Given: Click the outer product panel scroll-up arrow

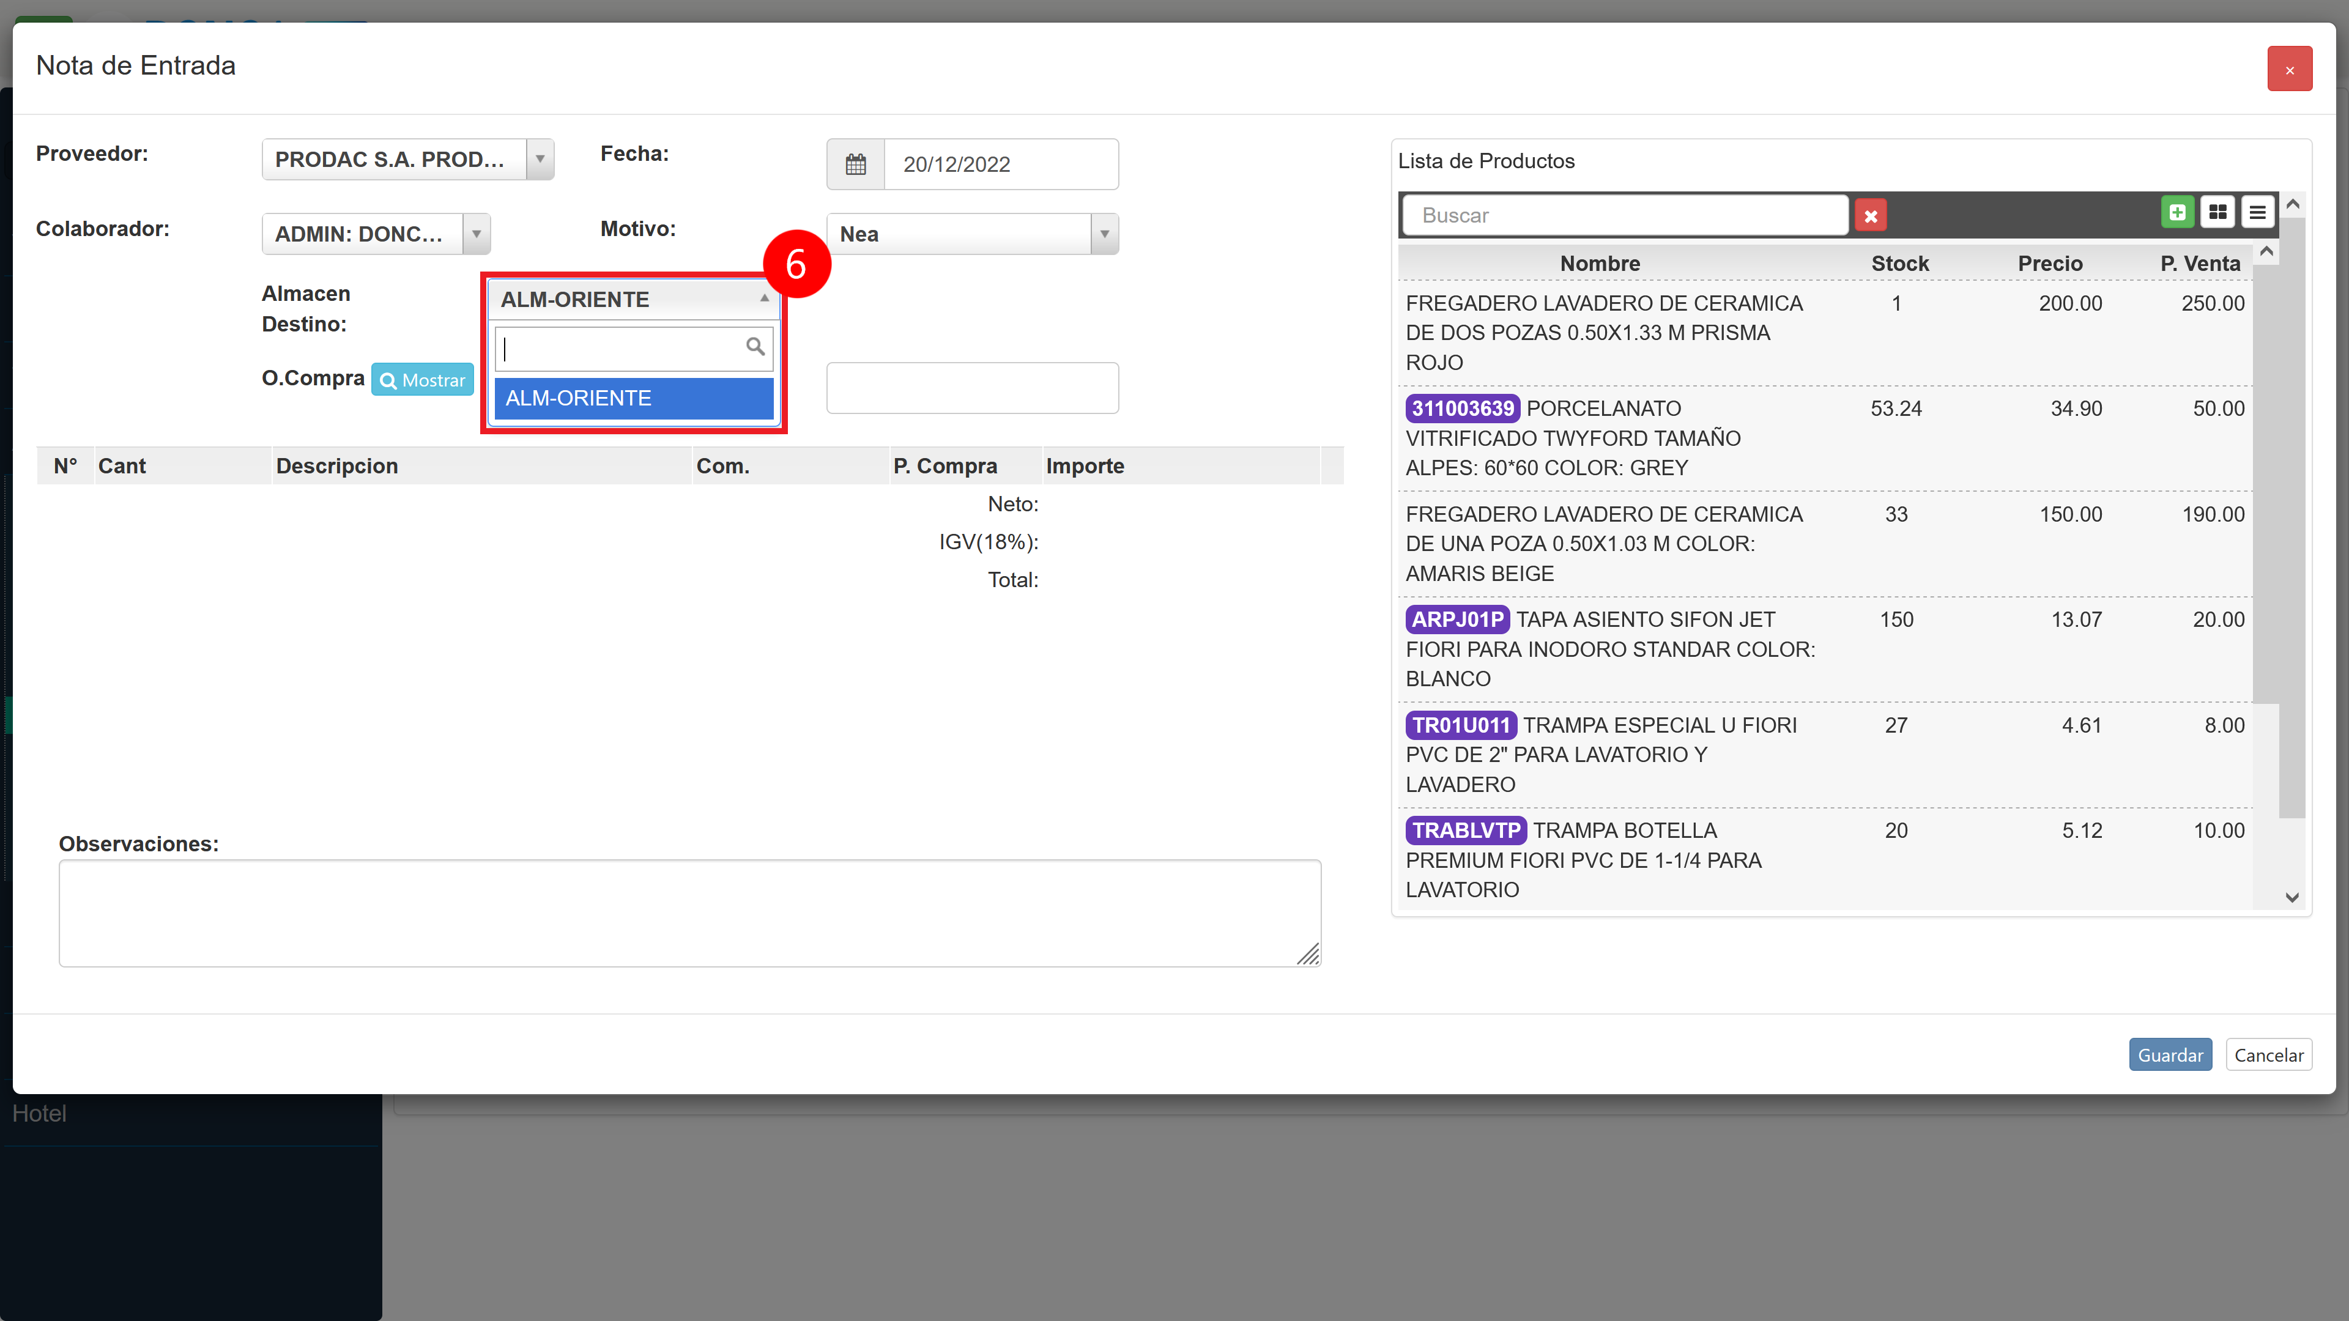Looking at the screenshot, I should (2291, 205).
